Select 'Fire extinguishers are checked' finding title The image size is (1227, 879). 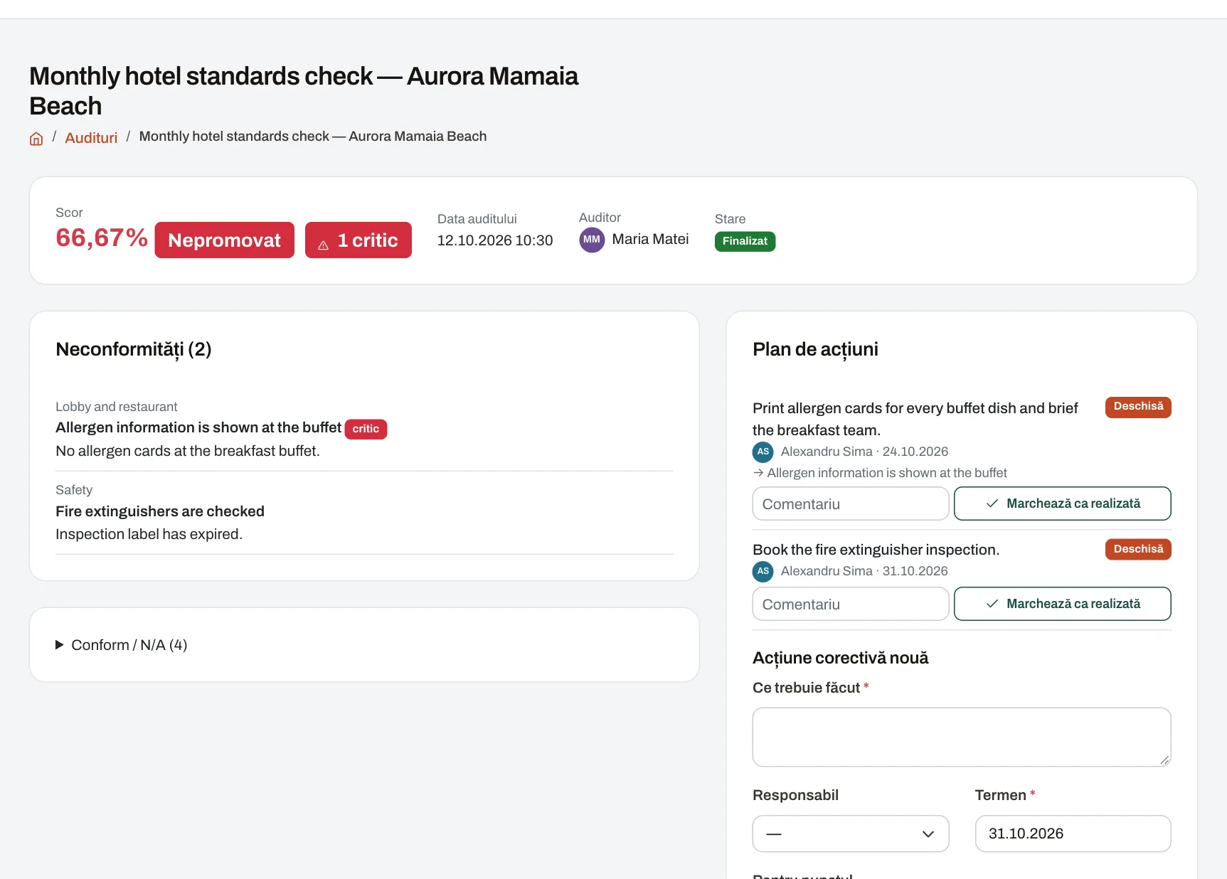[160, 511]
